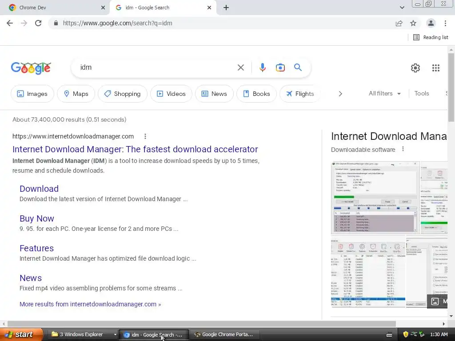
Task: Open knowledge panel more options dots
Action: pyautogui.click(x=403, y=149)
